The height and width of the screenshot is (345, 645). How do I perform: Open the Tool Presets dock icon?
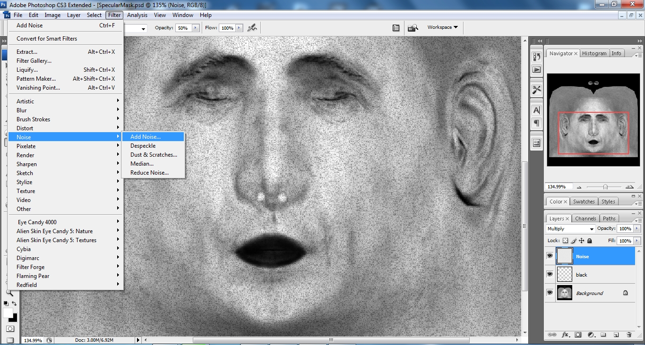coord(537,90)
